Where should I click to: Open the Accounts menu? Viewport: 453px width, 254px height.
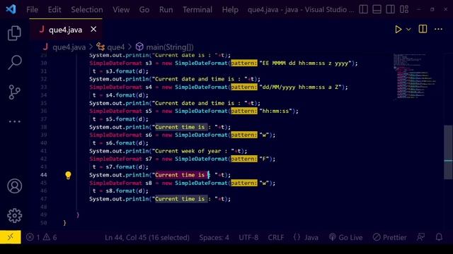[x=14, y=186]
